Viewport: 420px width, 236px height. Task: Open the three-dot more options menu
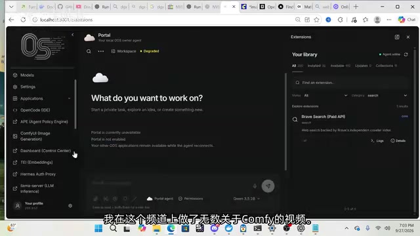[x=100, y=51]
